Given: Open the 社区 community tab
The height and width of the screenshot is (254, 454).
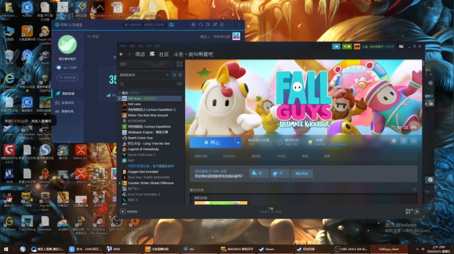Looking at the screenshot, I should pos(164,54).
